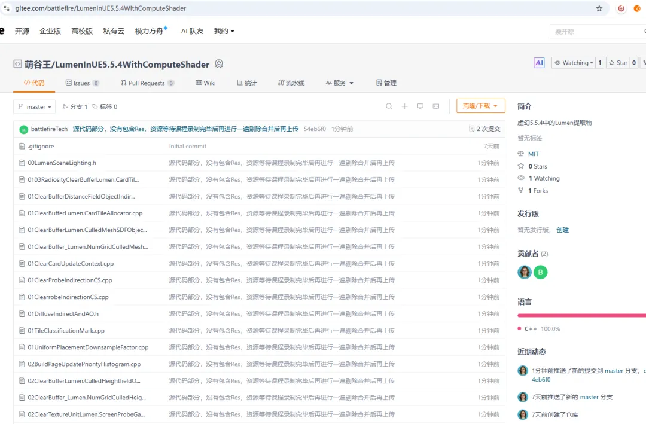Image resolution: width=646 pixels, height=424 pixels.
Task: Click the repository type icon before the title
Action: tap(17, 64)
